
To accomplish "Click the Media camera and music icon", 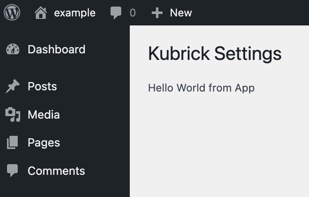I will click(13, 115).
